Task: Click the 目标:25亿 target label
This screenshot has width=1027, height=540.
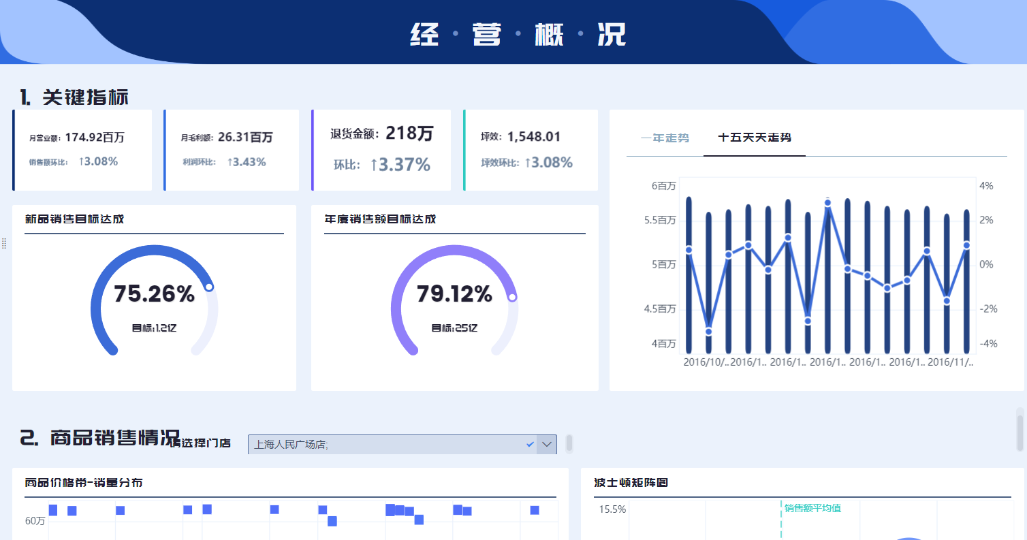Action: point(454,327)
